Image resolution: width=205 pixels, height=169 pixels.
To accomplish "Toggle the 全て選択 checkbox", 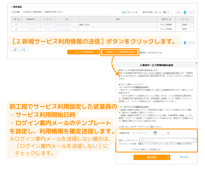I will point(12,12).
